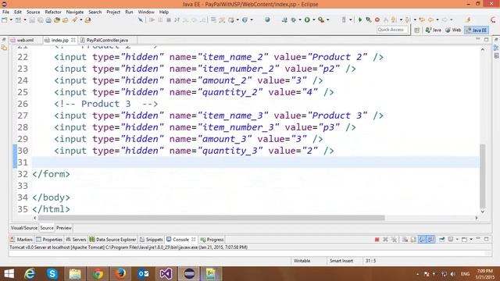Open the Markers view tab
The image size is (500, 281).
22,240
